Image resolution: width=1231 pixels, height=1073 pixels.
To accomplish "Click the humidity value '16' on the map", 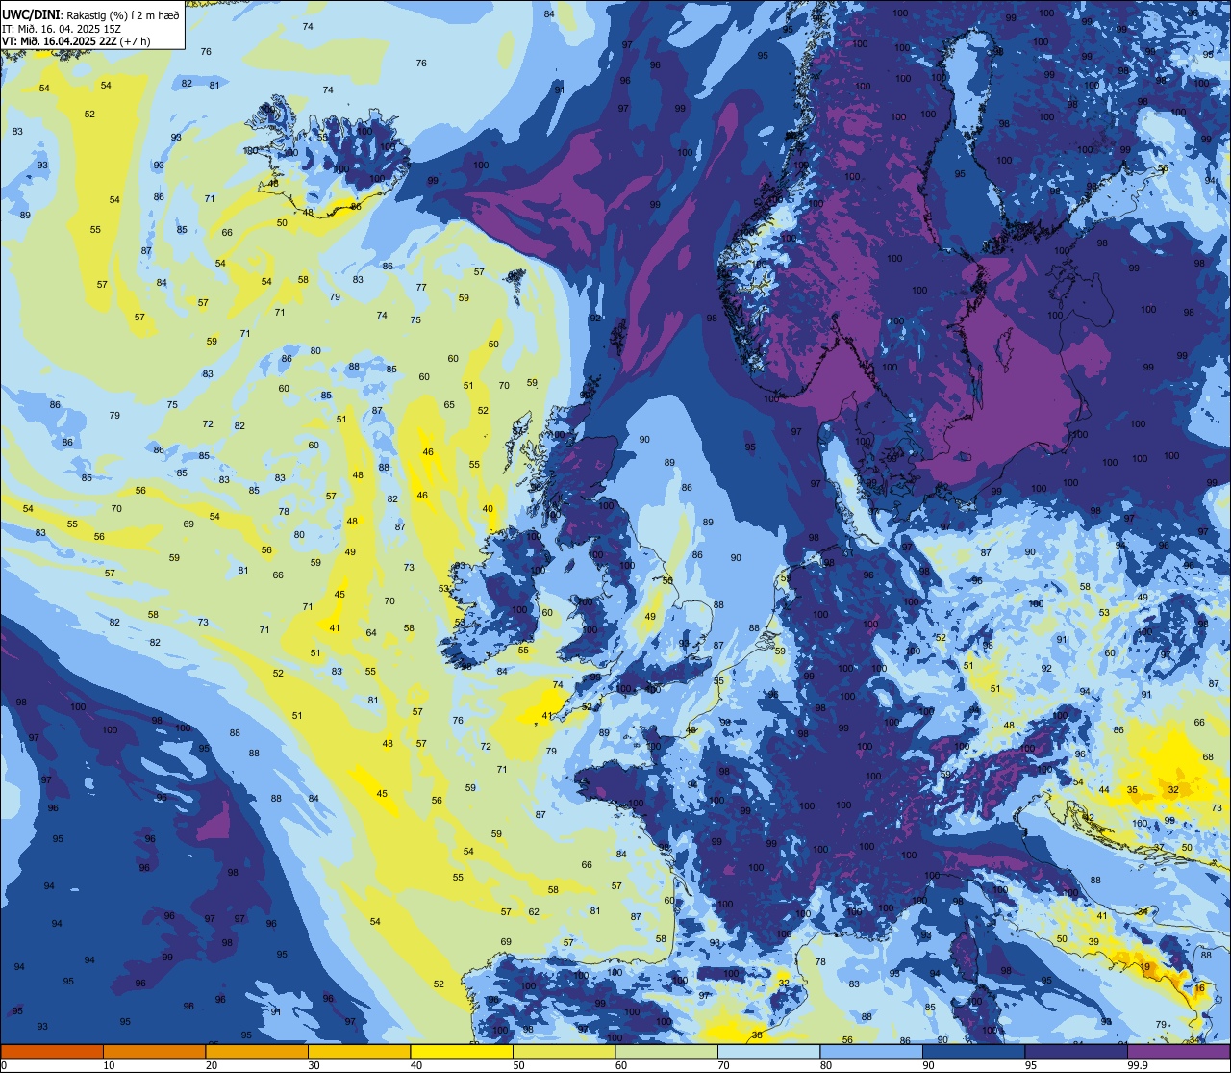I will pyautogui.click(x=1199, y=987).
